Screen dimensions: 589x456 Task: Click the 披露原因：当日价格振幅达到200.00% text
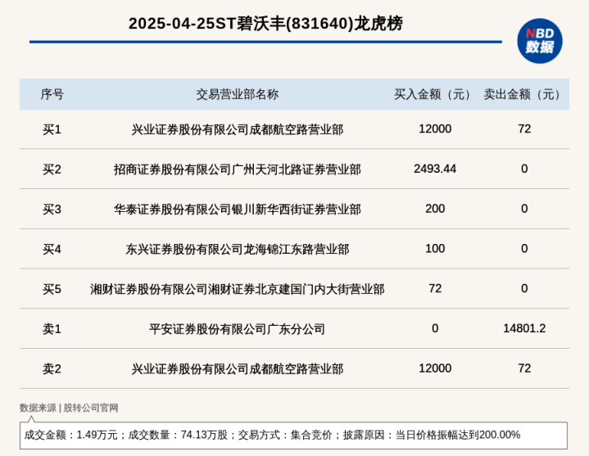432,435
